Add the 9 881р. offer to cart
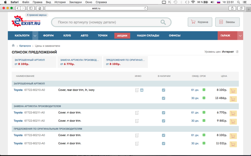 pos(233,122)
